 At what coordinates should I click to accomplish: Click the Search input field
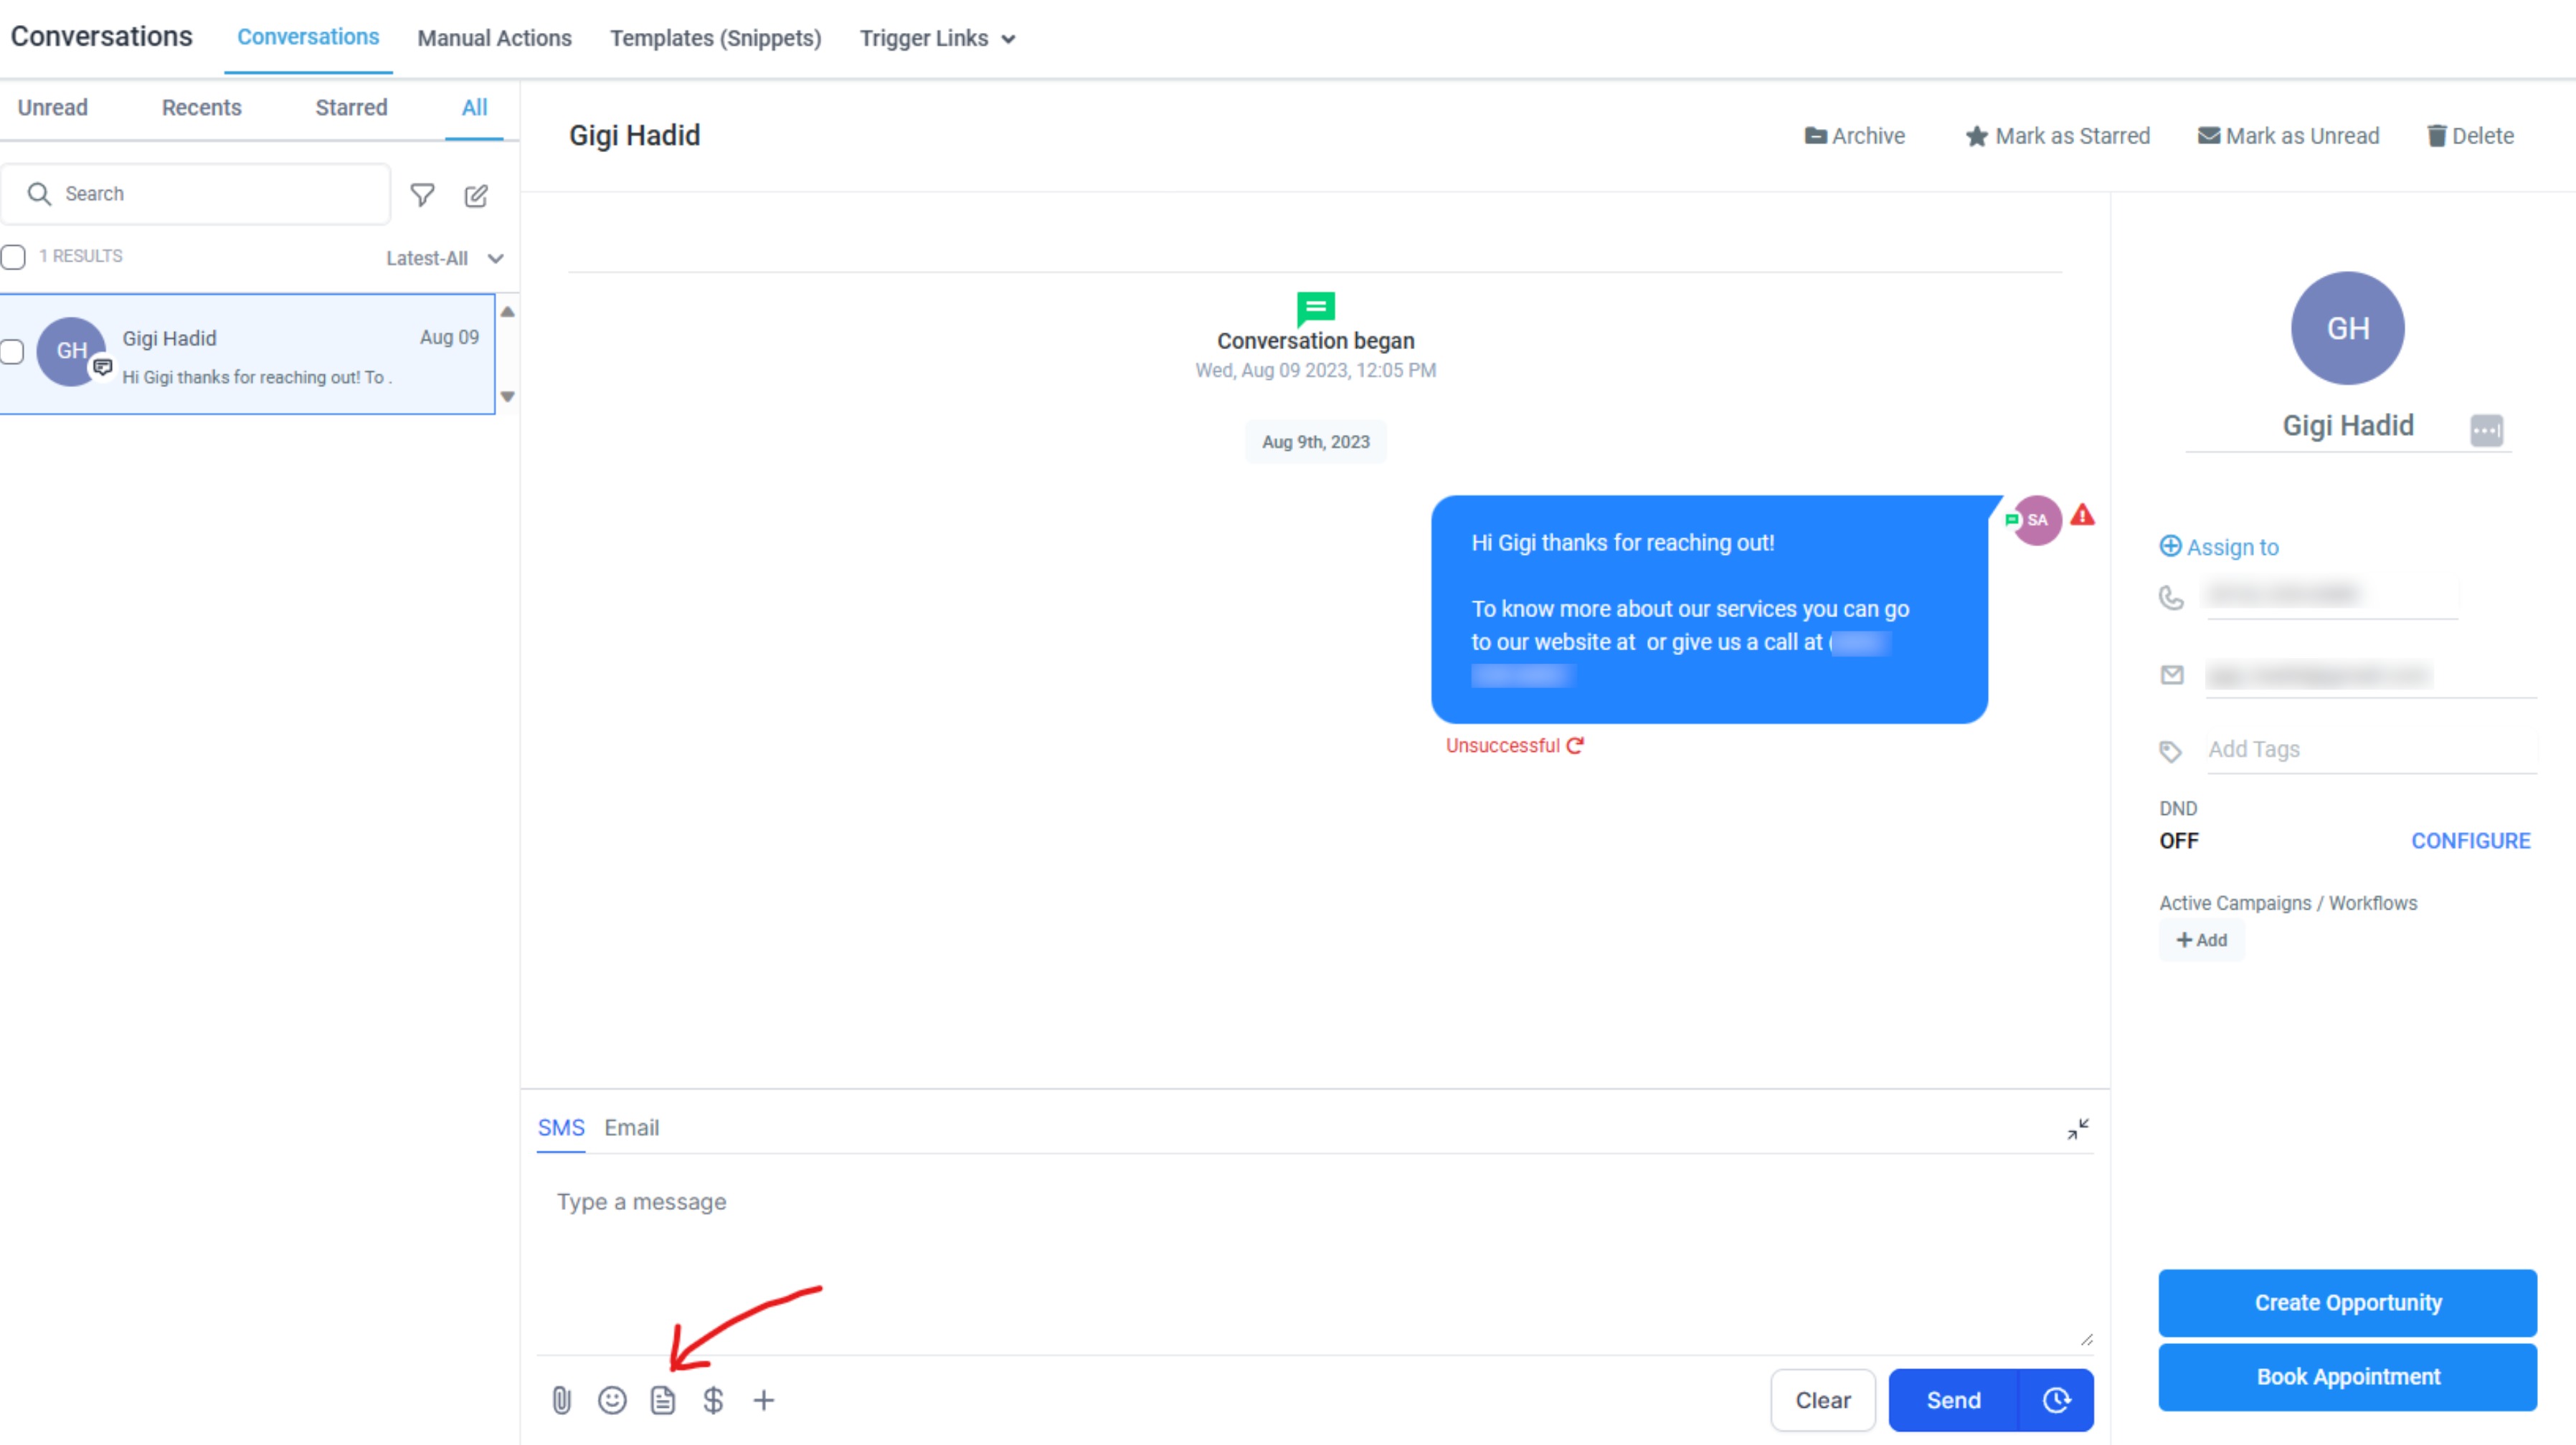pyautogui.click(x=196, y=194)
